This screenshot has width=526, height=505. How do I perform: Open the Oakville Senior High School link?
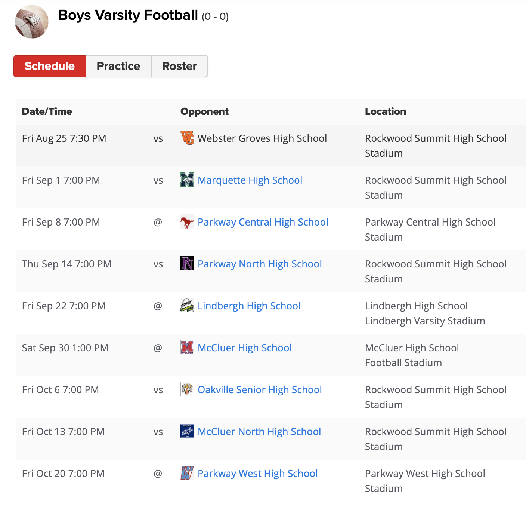(x=260, y=390)
